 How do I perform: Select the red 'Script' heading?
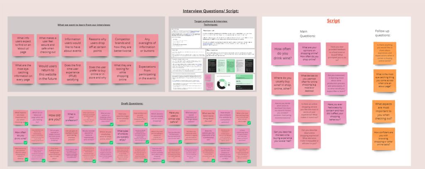(333, 21)
